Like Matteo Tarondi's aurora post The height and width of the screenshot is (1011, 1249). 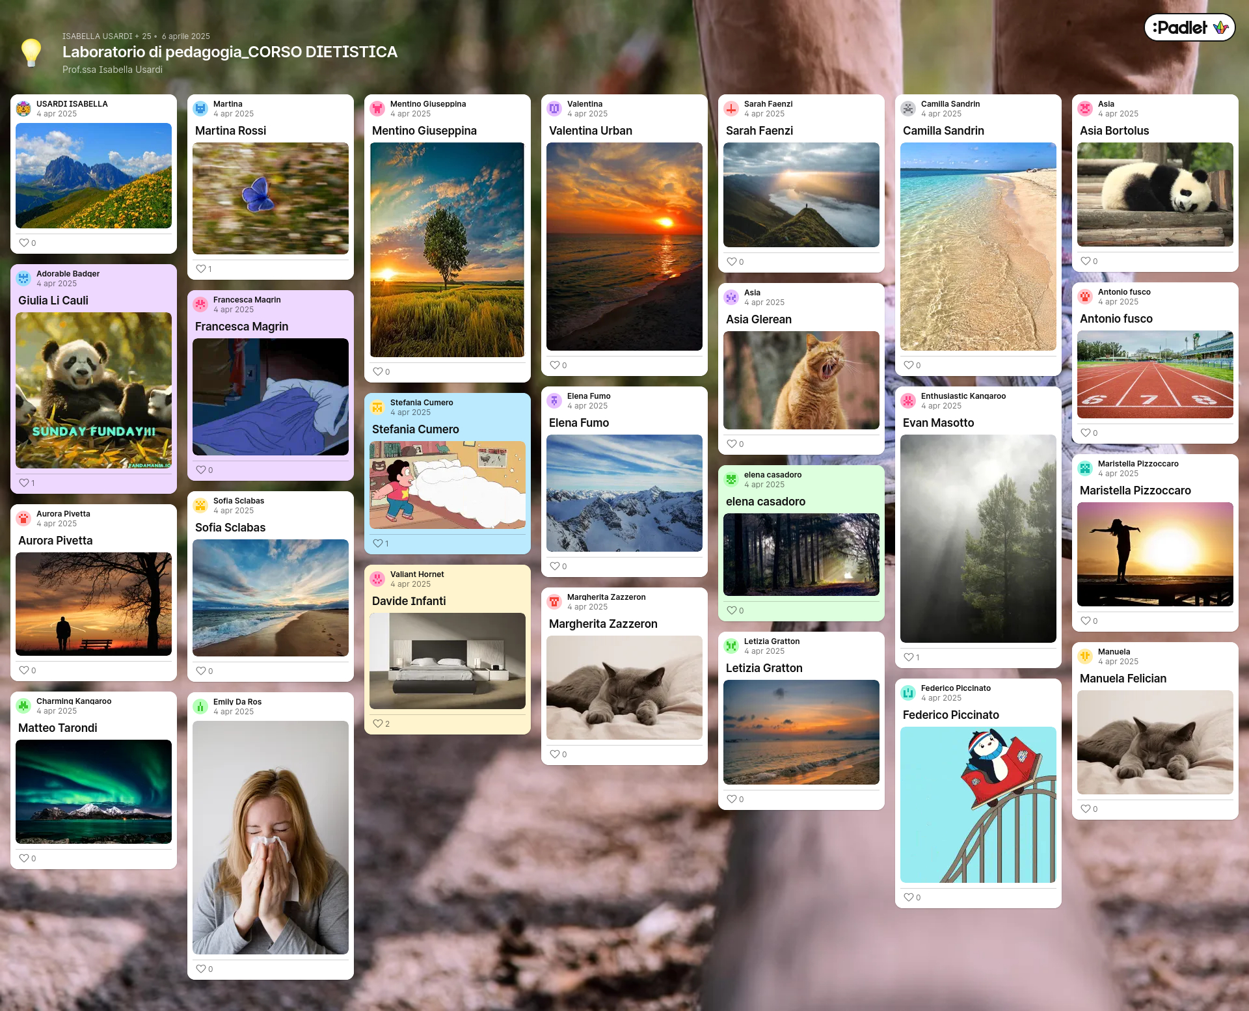[23, 858]
